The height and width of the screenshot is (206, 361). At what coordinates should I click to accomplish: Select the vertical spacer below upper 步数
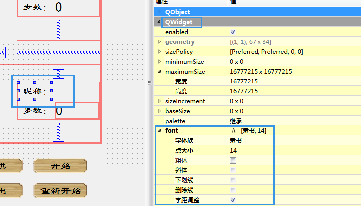pos(58,30)
